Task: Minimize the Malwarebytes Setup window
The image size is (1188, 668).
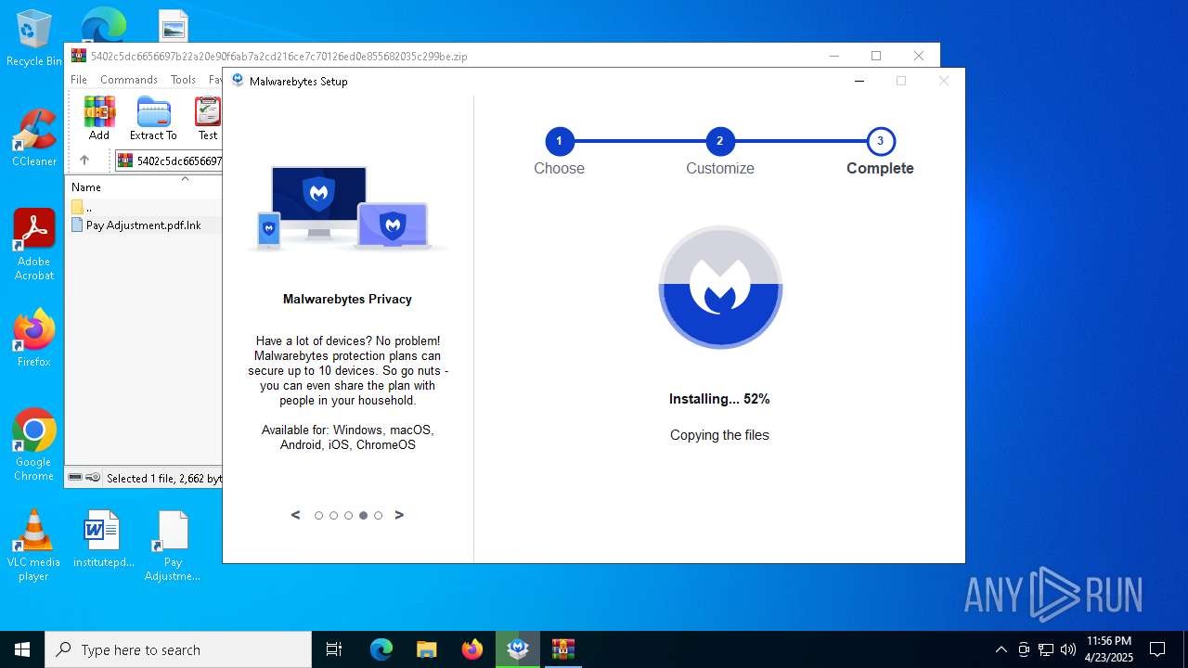Action: coord(859,81)
